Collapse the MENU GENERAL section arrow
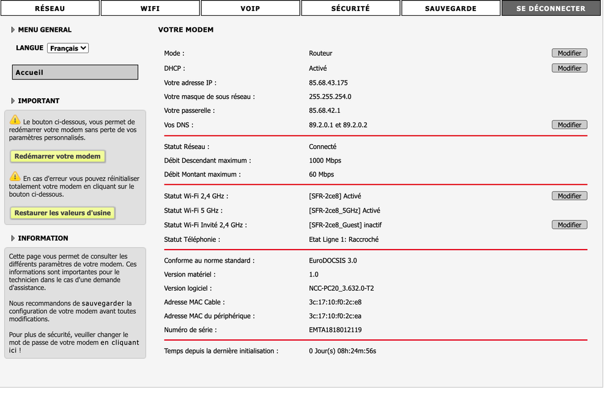Viewport: 611px width, 398px height. [13, 30]
